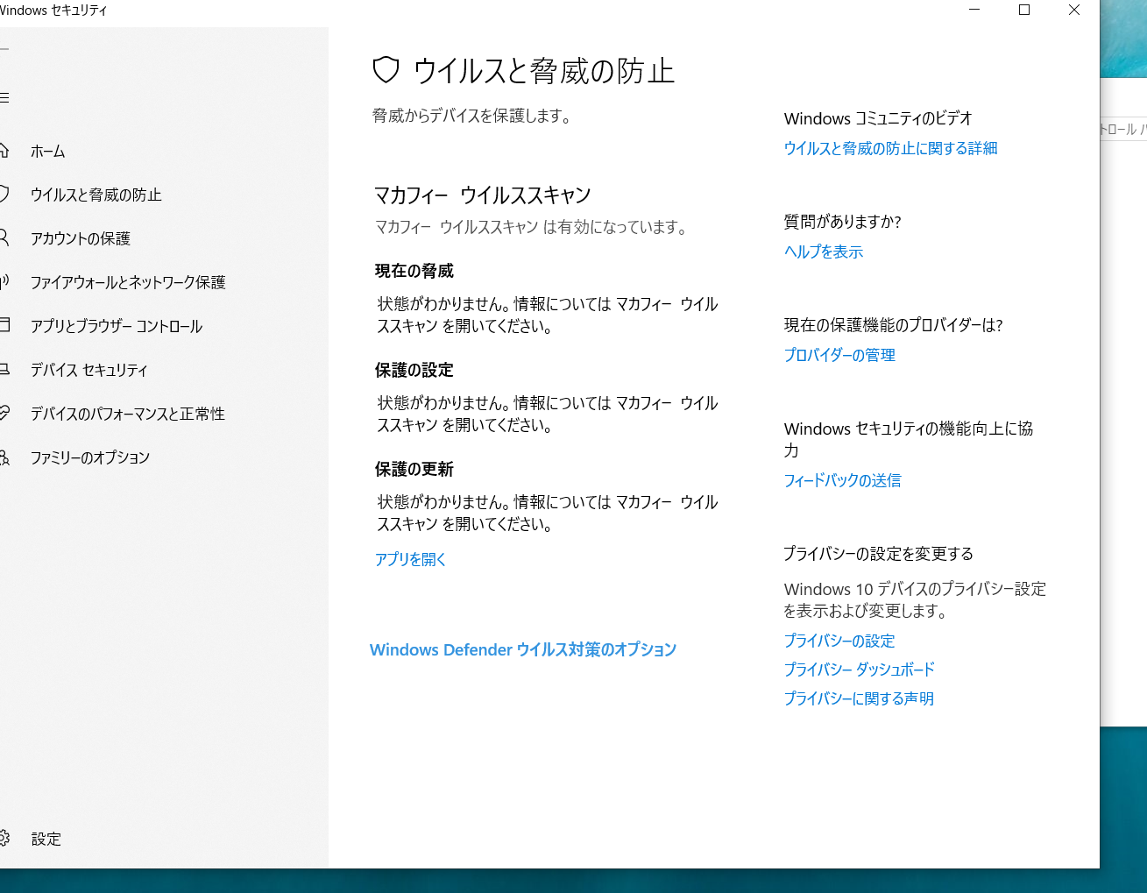Open アプリとブラウザー コントロール page
Viewport: 1147px width, 893px height.
(117, 326)
